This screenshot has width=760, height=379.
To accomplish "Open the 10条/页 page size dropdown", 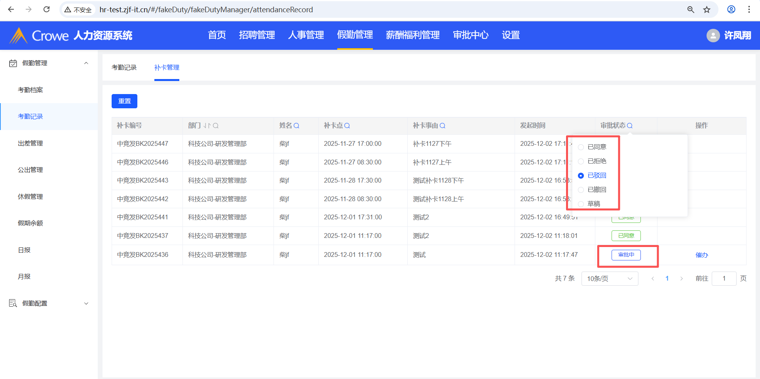I will 610,279.
